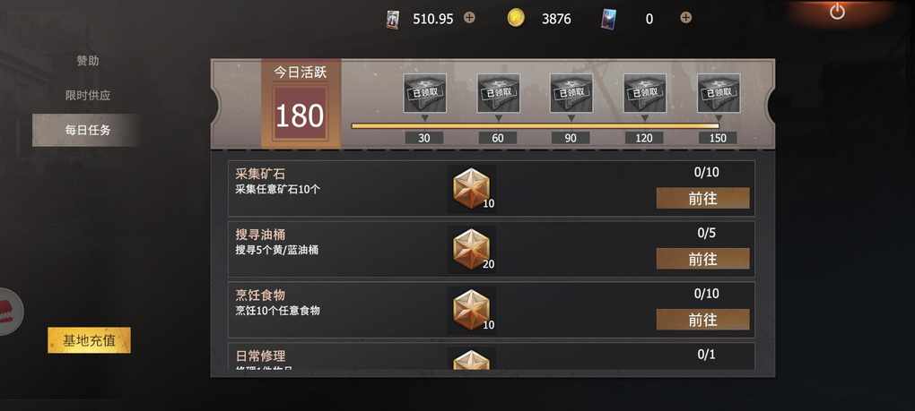
Task: Click 前往 for the 搜寻油桶 task
Action: (702, 259)
